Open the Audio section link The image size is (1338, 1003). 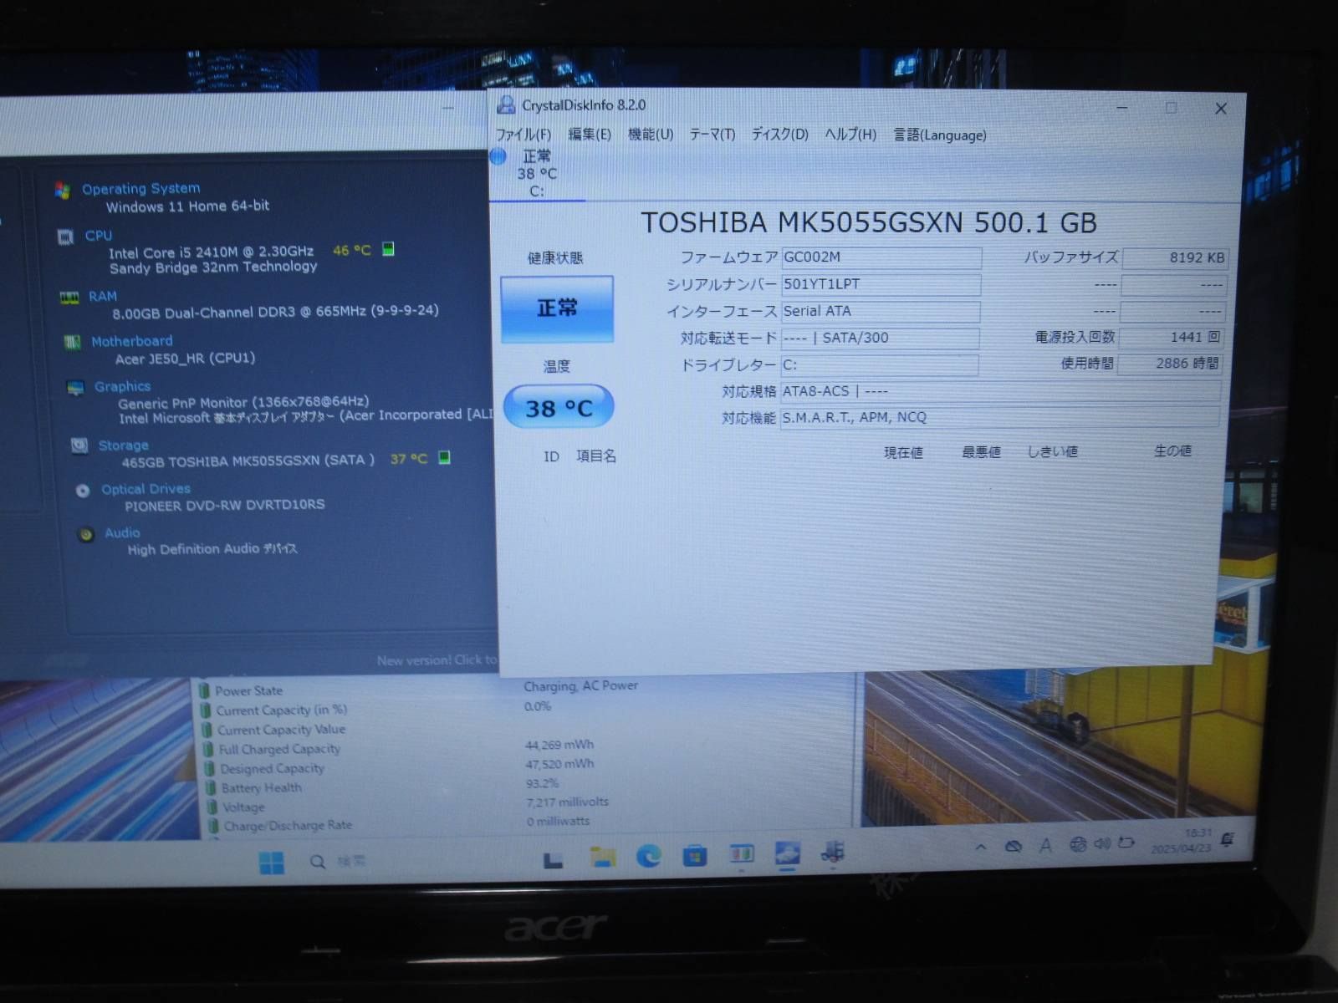pyautogui.click(x=122, y=533)
